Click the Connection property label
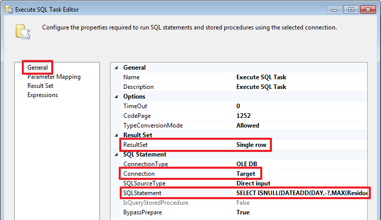Viewport: 381px width, 220px height. [139, 174]
